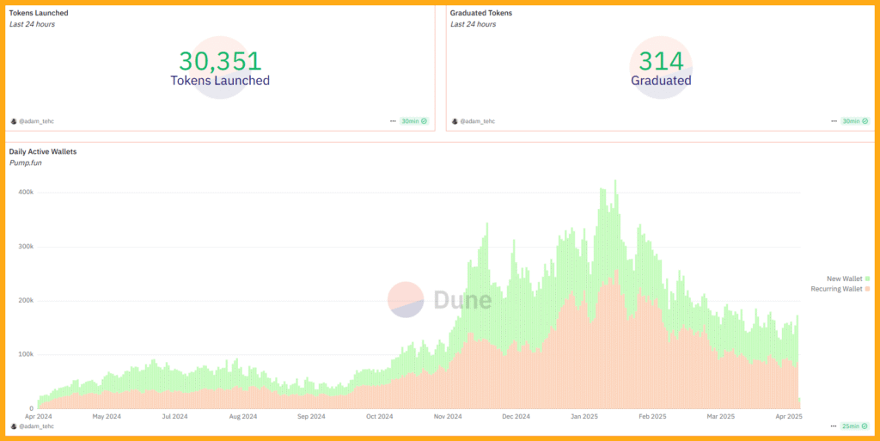Click 'Last 24 hours' under Graduated Tokens
The width and height of the screenshot is (880, 441).
tap(474, 24)
